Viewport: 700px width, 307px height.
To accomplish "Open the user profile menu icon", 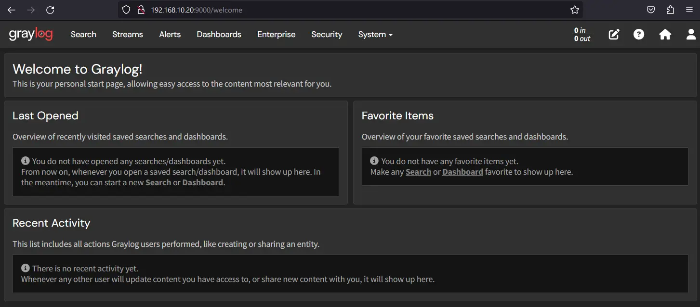I will click(691, 34).
